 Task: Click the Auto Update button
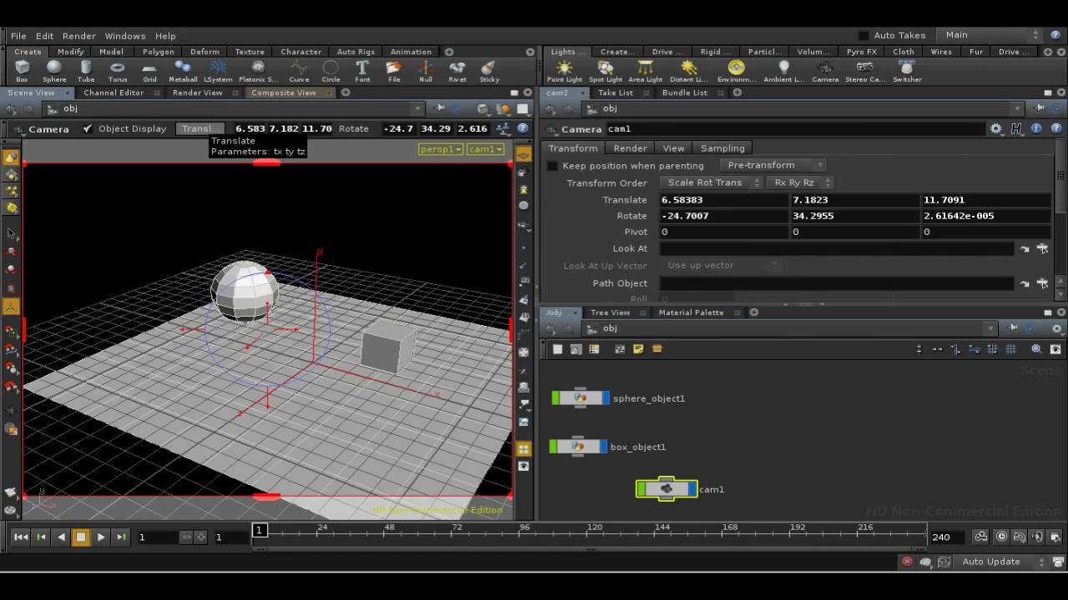[990, 562]
